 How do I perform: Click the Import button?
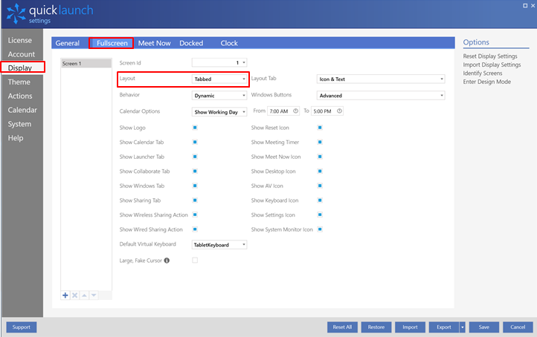pyautogui.click(x=410, y=327)
